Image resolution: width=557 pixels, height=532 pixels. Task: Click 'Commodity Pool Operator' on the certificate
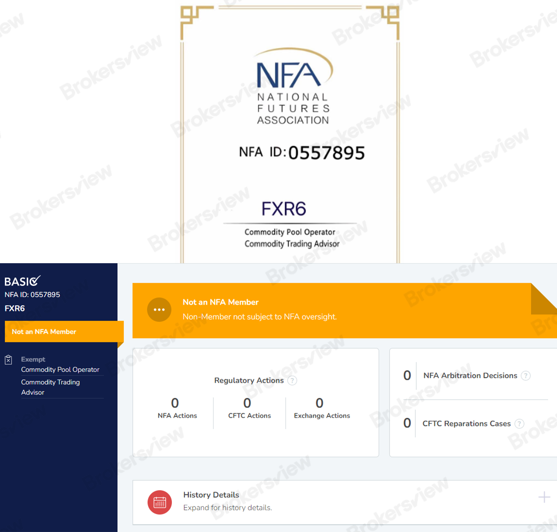pyautogui.click(x=290, y=232)
